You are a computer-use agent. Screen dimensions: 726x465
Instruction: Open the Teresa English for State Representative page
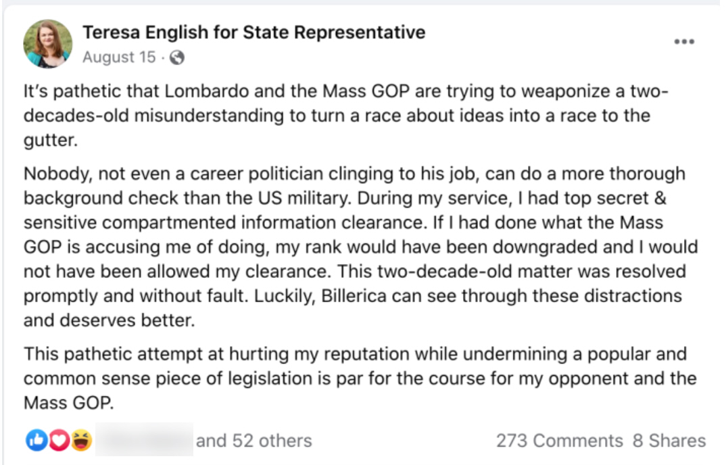pos(253,32)
